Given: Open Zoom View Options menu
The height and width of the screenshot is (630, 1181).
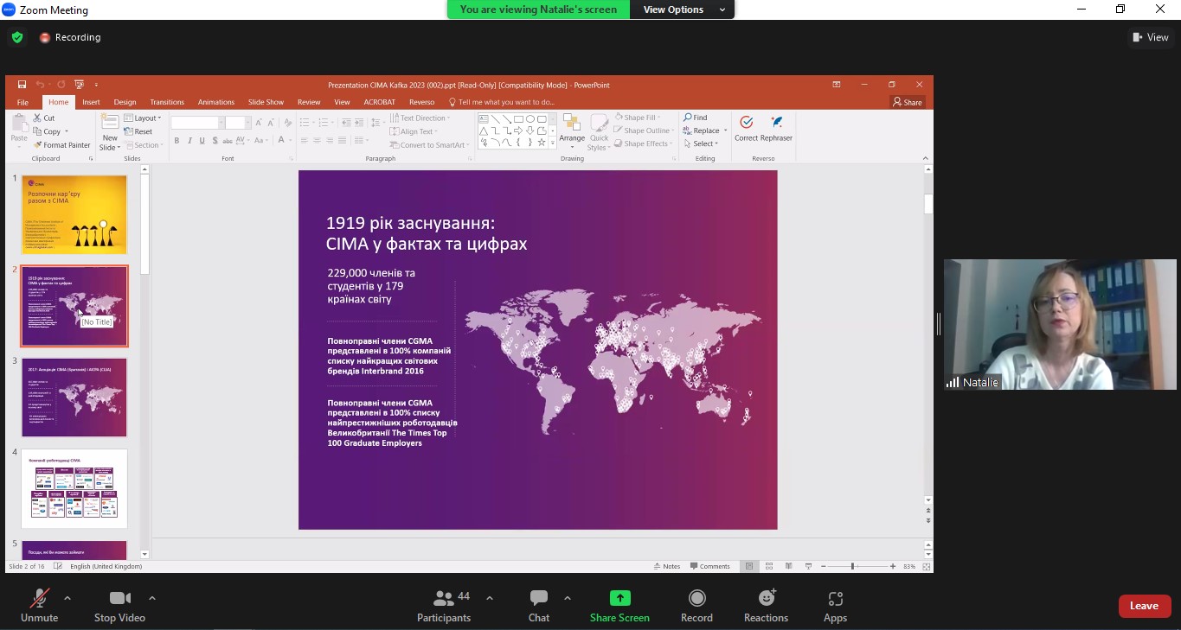Looking at the screenshot, I should pyautogui.click(x=682, y=10).
